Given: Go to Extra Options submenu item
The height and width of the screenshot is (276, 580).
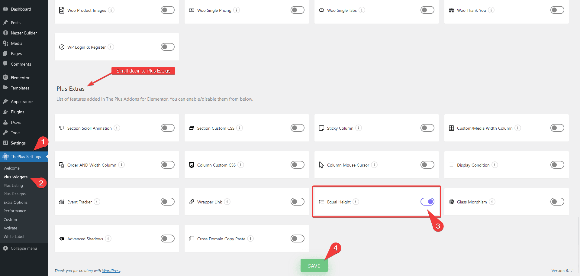Looking at the screenshot, I should tap(15, 203).
